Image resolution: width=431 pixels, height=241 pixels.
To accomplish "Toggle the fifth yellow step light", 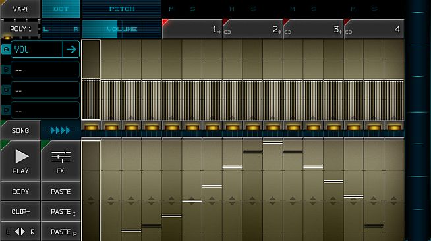I will pos(172,127).
